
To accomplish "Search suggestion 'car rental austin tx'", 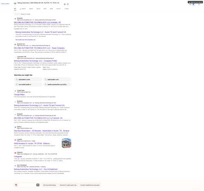I will [x=28, y=85].
